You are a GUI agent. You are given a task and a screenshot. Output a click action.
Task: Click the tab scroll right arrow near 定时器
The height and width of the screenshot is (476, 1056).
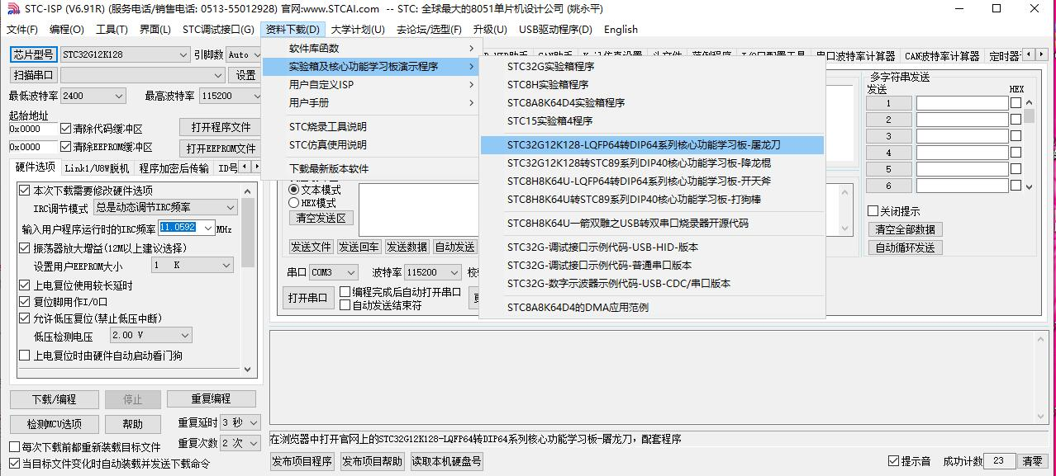1040,54
